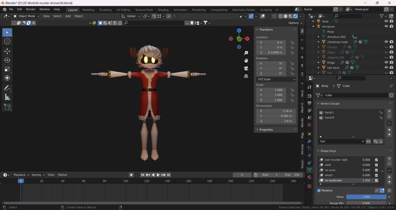Open the Object Mode dropdown

[26, 16]
